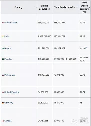The image size is (91, 126).
Task: Click the United States flag icon
Action: click(x=3, y=23)
